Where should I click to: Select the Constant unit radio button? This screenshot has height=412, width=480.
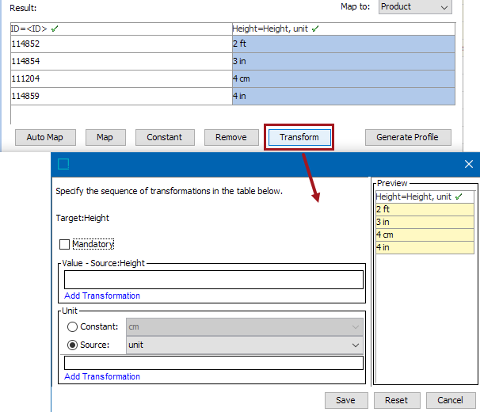72,327
